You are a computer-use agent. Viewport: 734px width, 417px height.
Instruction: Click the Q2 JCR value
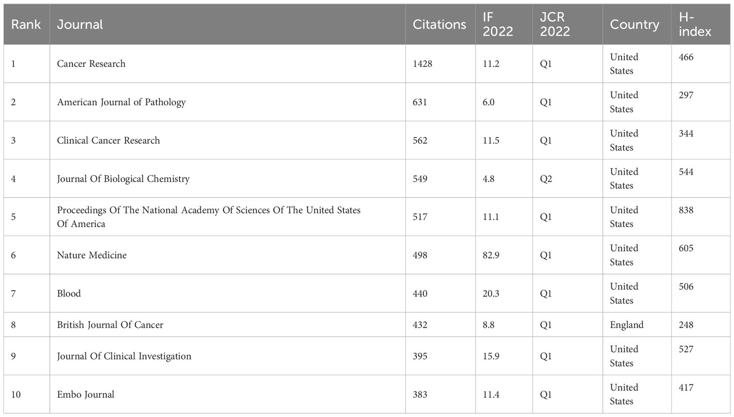546,179
